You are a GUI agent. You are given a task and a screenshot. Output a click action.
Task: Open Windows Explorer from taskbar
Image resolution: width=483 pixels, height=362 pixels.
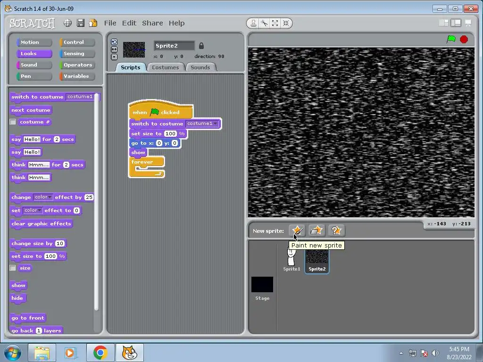[x=42, y=353]
